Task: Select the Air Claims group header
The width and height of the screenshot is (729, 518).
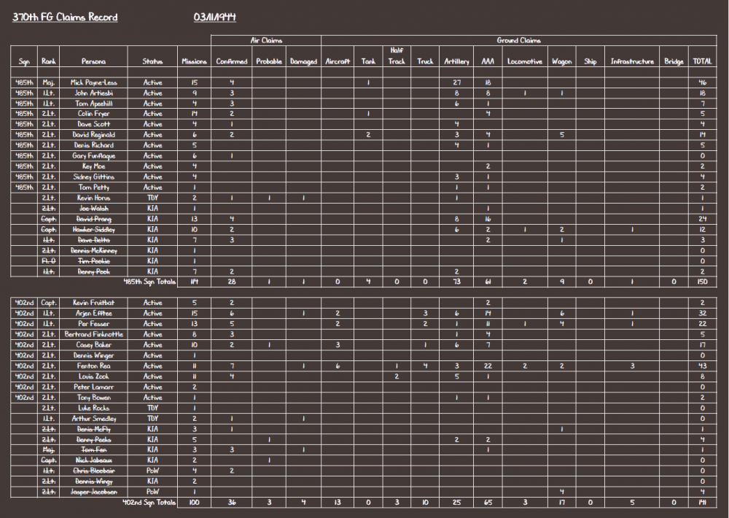Action: pos(266,41)
